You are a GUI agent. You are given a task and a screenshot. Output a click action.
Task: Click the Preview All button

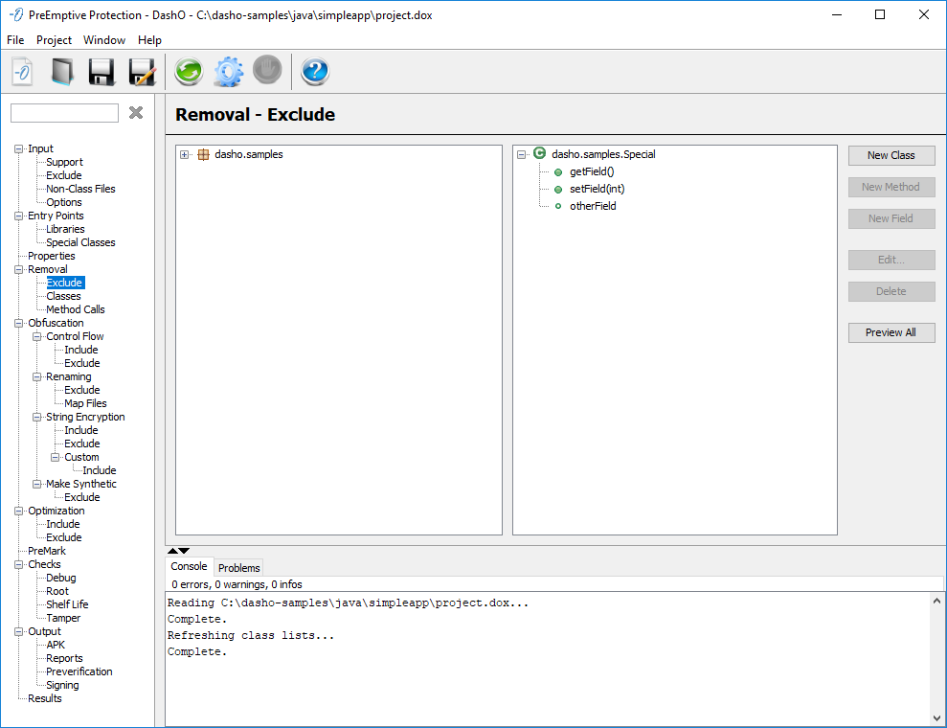point(891,332)
